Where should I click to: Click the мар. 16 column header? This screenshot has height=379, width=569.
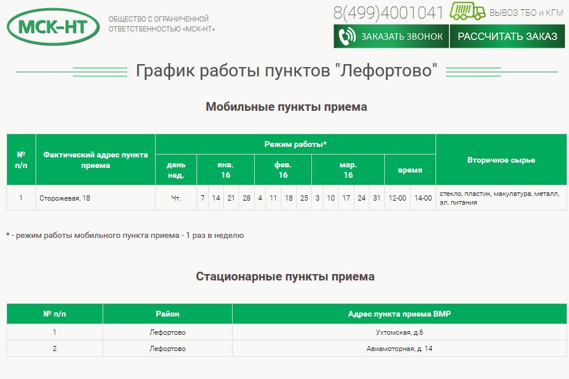[348, 170]
